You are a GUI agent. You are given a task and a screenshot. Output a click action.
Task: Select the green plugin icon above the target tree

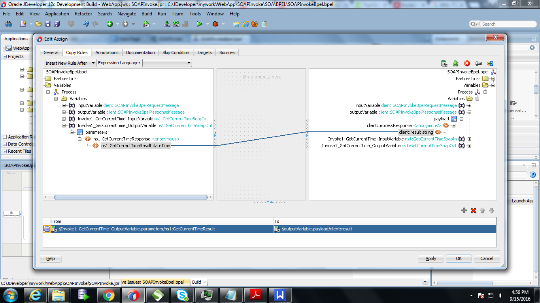click(x=455, y=63)
